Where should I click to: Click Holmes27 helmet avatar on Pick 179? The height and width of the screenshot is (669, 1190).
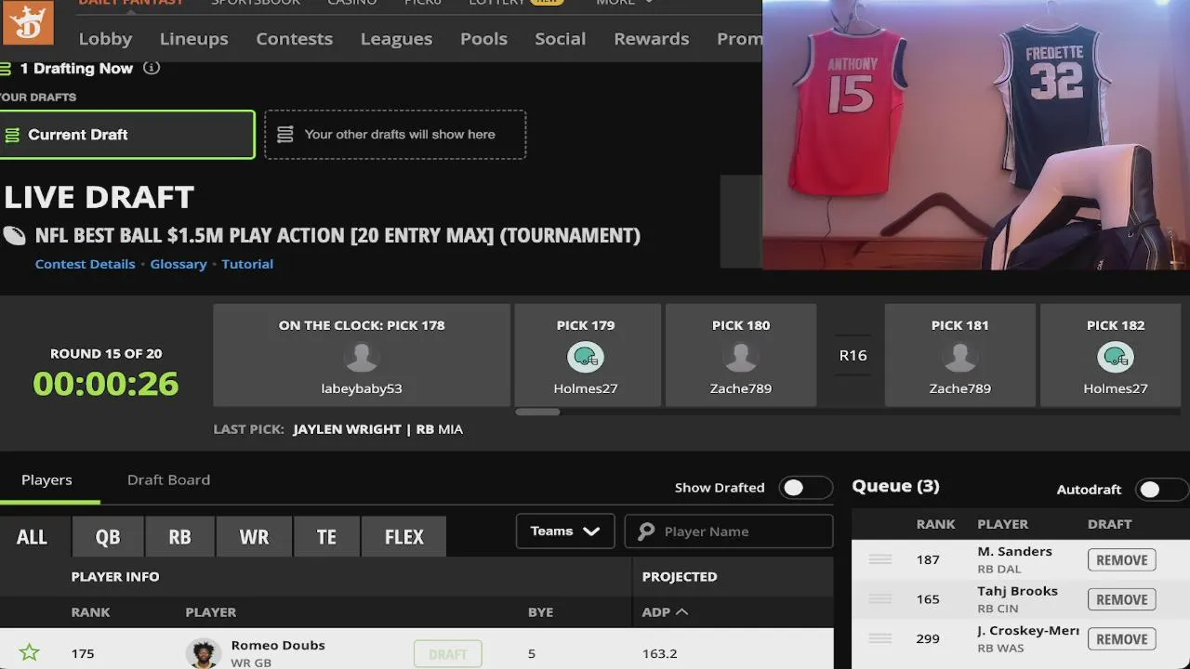pyautogui.click(x=586, y=357)
